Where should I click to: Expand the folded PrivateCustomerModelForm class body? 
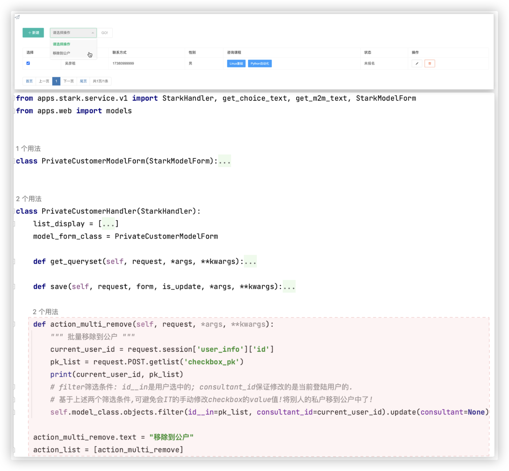224,161
